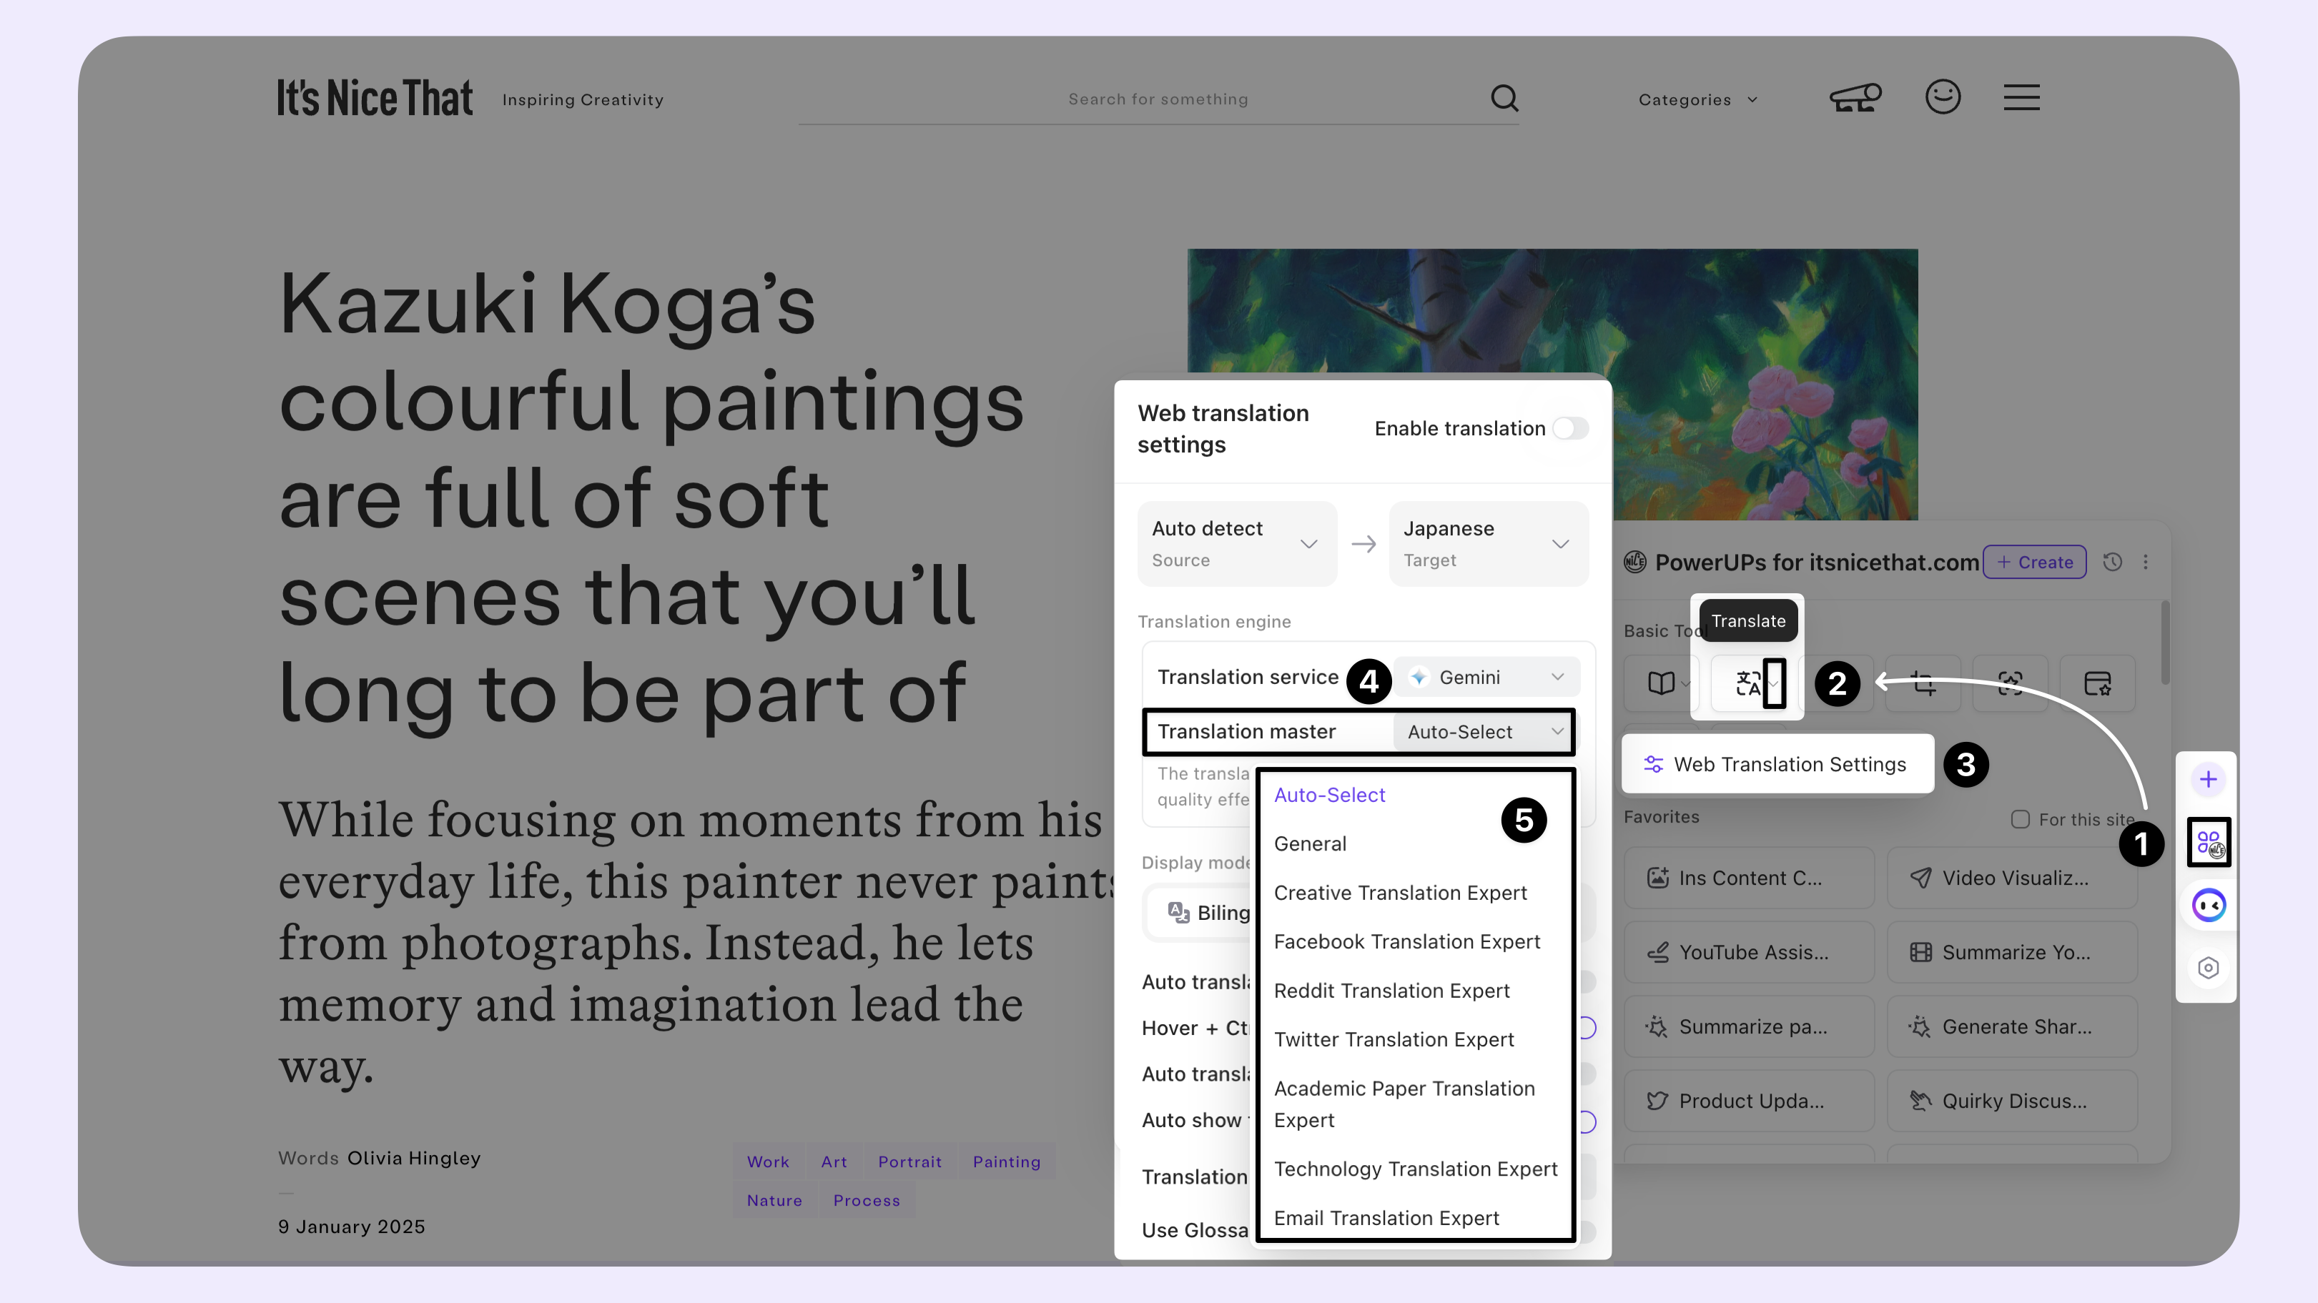The height and width of the screenshot is (1303, 2318).
Task: Click the PowerUPs grid icon in sidebar
Action: 2208,843
